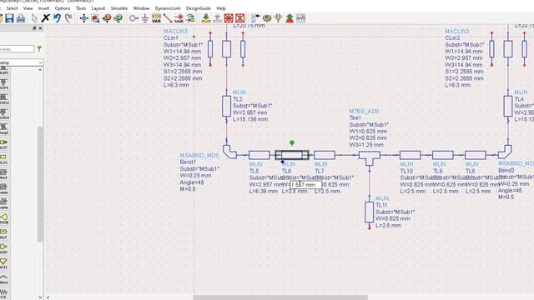Click TL2 parameter text L=15.136 mm
Screen dimensions: 534x300
(250, 119)
